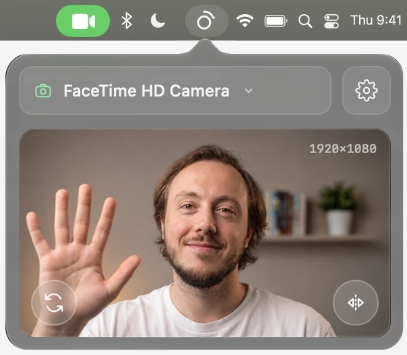407x355 pixels.
Task: Open the FaceTime HD Camera source dropdown
Action: [175, 90]
